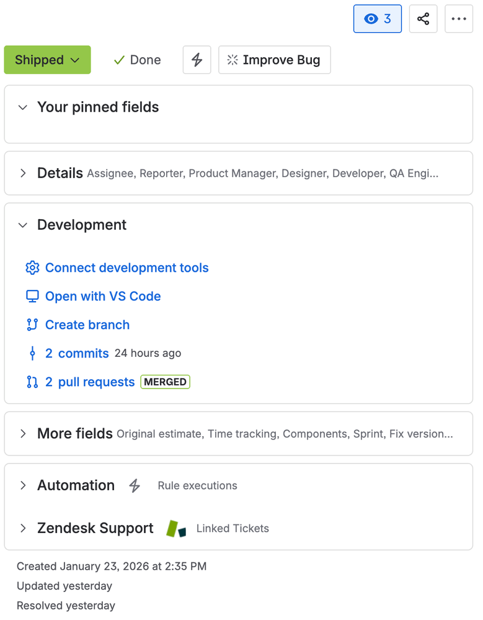Click the pull request icon beside 2 pull requests
The image size is (483, 620).
tap(32, 382)
